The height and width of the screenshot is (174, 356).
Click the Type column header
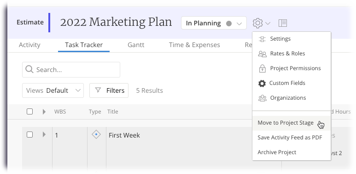click(95, 112)
